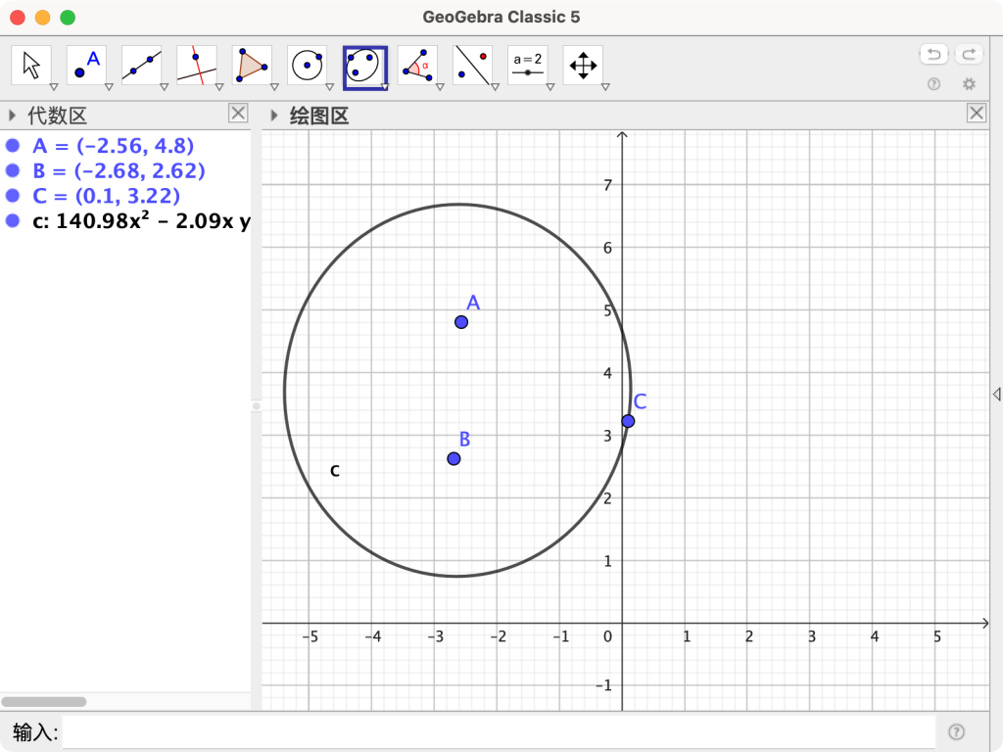The width and height of the screenshot is (1003, 752).
Task: Select the Move arrow tool
Action: pyautogui.click(x=32, y=66)
